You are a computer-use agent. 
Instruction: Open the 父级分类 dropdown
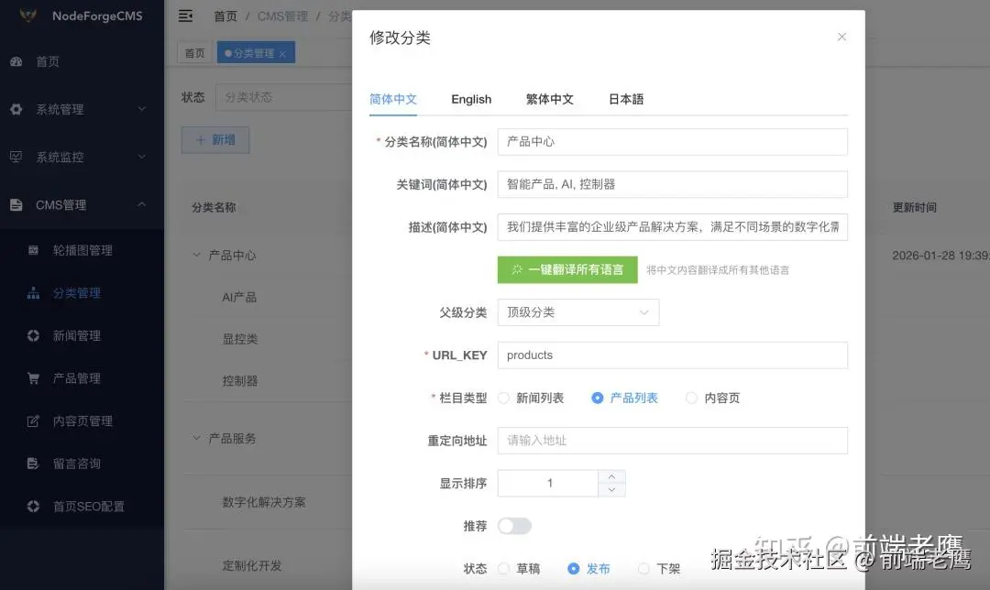[578, 312]
